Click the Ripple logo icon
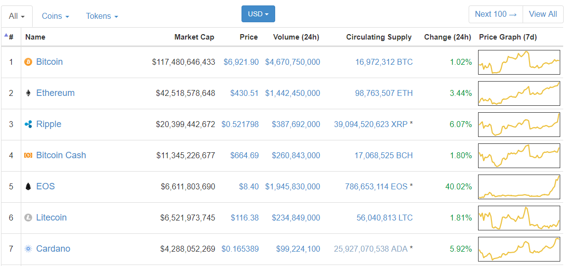Image resolution: width=581 pixels, height=266 pixels. (x=28, y=124)
